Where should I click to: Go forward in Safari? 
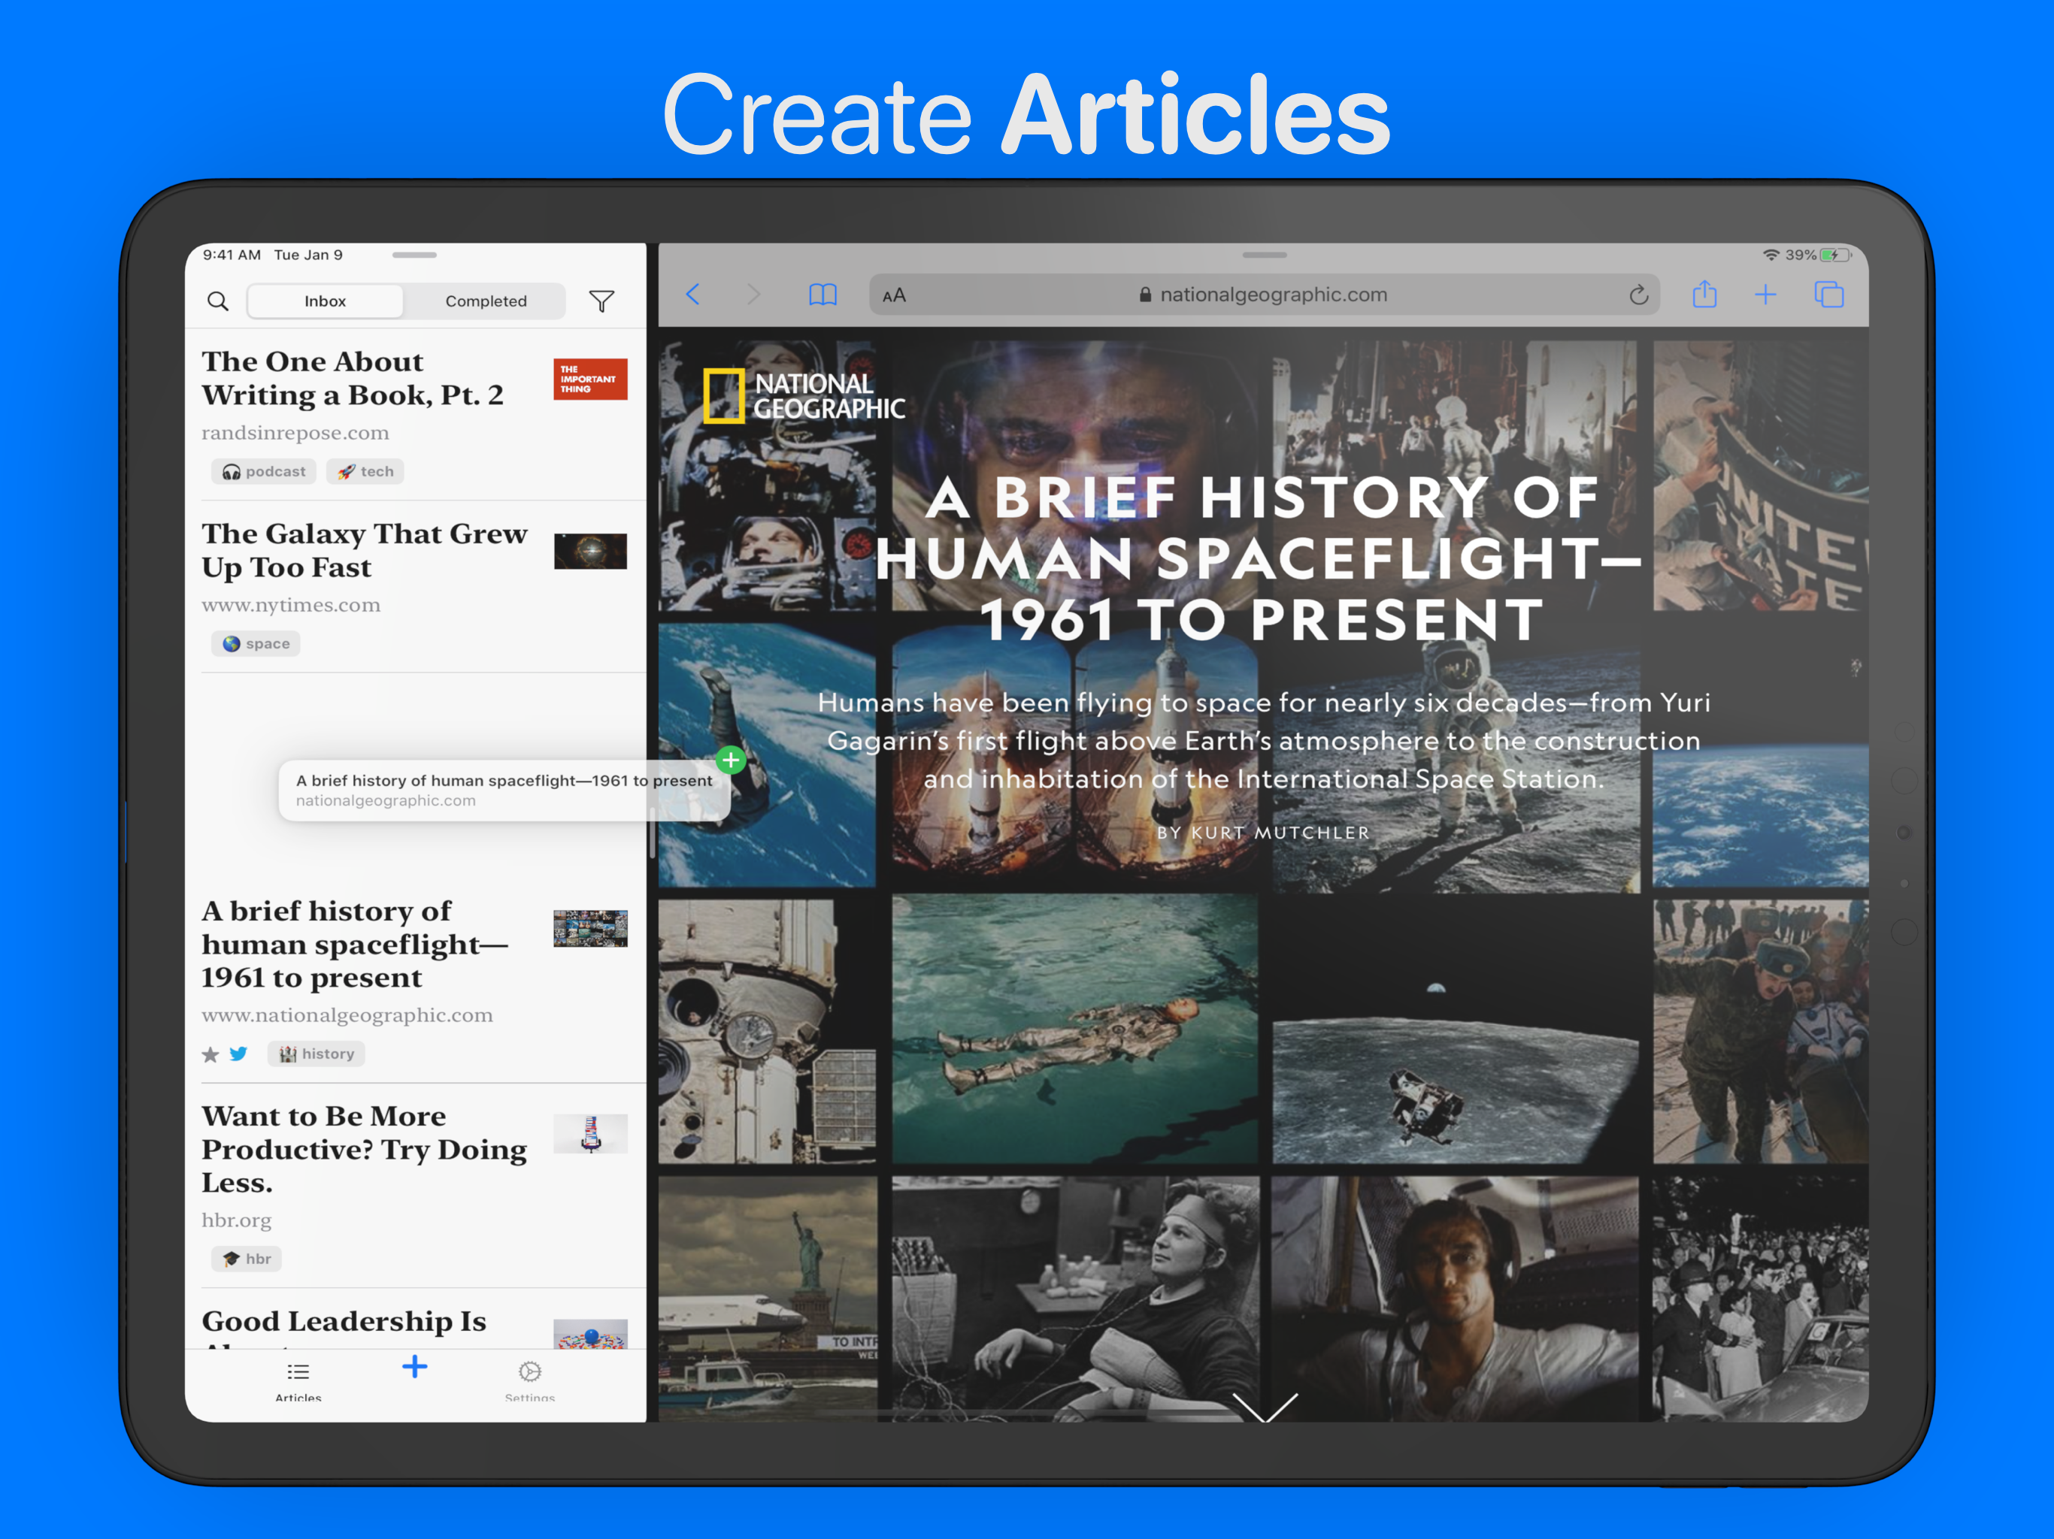click(x=753, y=295)
